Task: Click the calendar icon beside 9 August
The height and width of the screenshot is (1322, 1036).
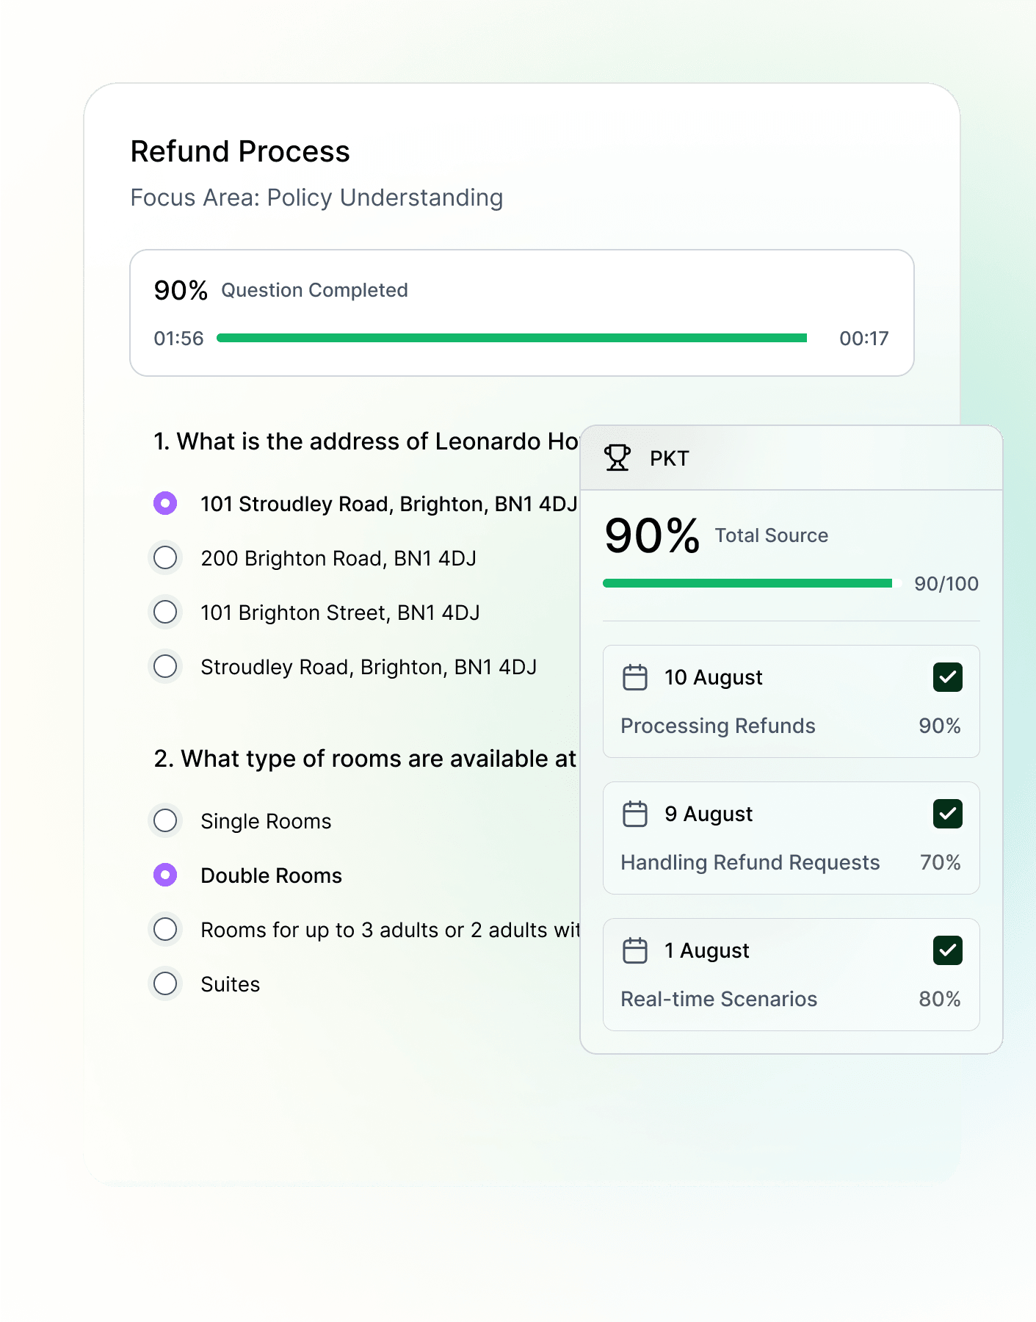Action: pyautogui.click(x=634, y=814)
